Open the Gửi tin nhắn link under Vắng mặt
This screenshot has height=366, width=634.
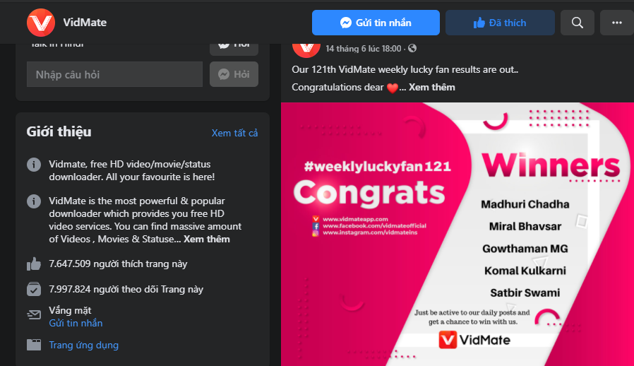point(76,323)
